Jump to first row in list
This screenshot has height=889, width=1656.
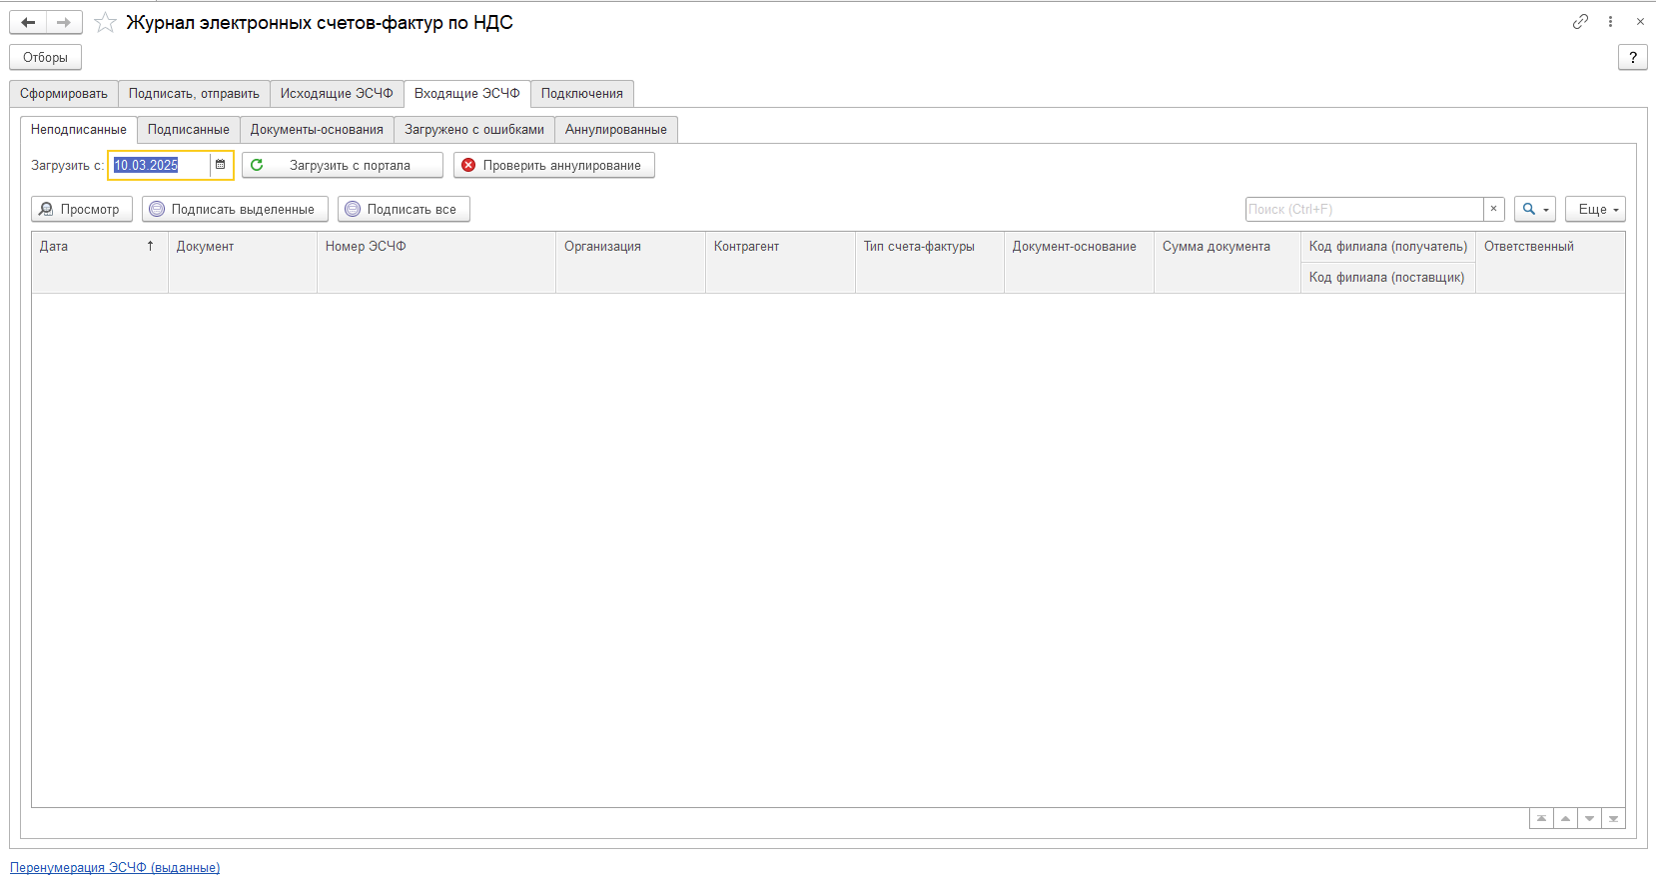pyautogui.click(x=1541, y=819)
